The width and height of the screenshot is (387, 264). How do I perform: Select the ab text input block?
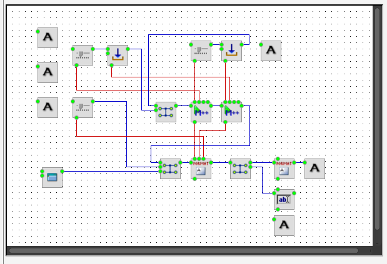pyautogui.click(x=284, y=200)
